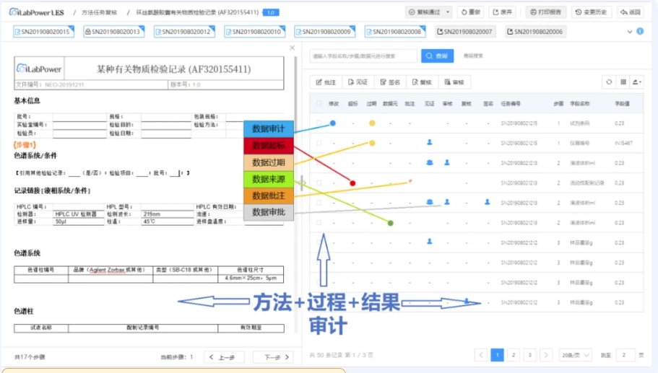Check the first table row checkbox
658x373 pixels.
click(x=319, y=123)
